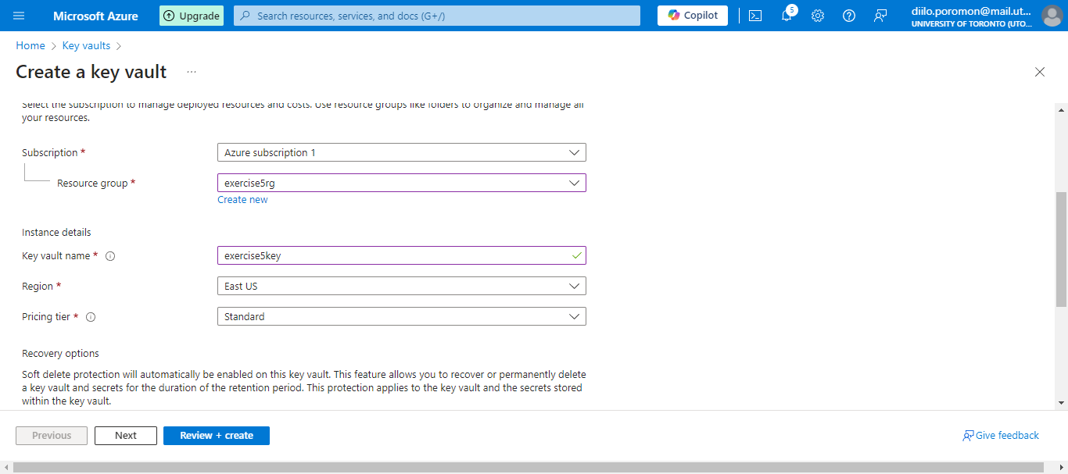Open the Pricing tier dropdown
This screenshot has width=1068, height=474.
pyautogui.click(x=402, y=316)
